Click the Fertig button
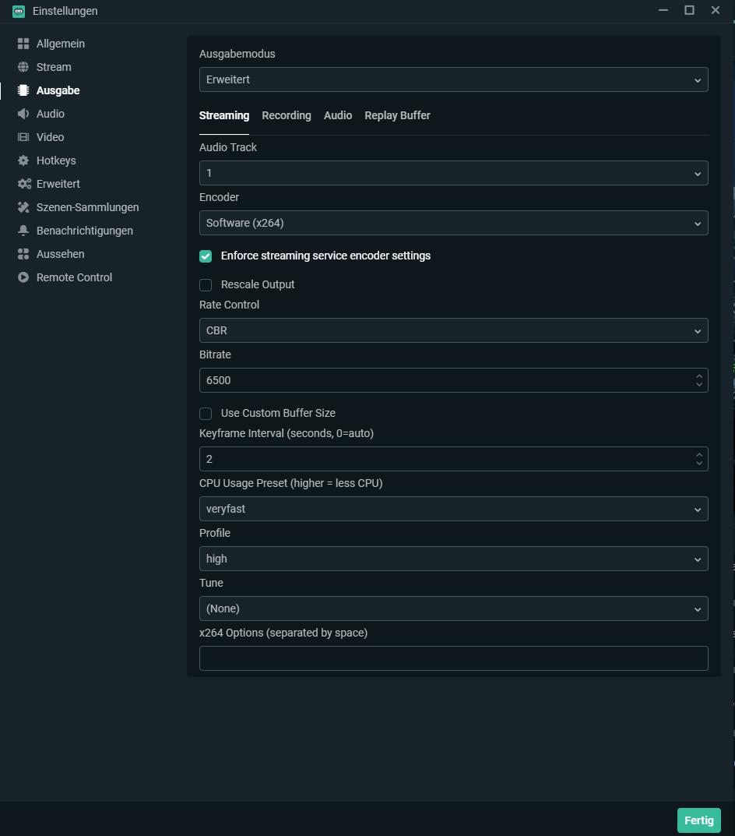Viewport: 735px width, 836px height. click(698, 820)
